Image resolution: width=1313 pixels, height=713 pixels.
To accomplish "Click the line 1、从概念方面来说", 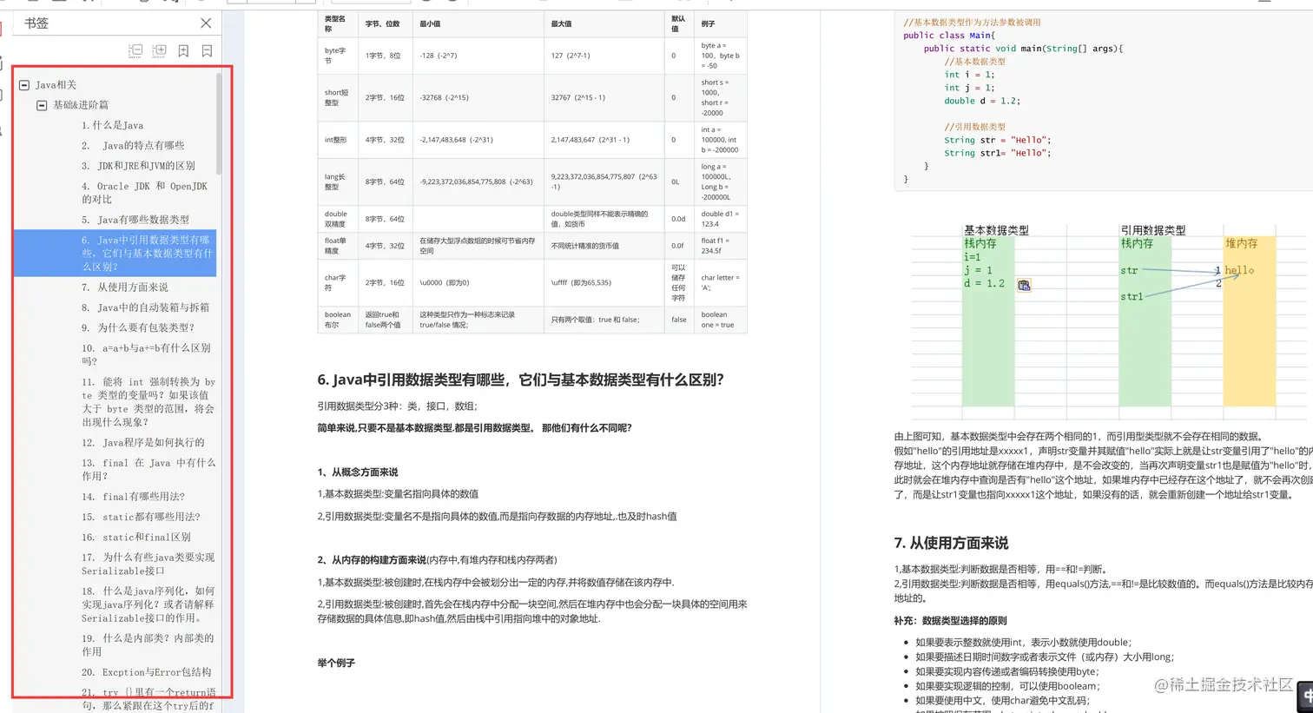I will (x=357, y=472).
